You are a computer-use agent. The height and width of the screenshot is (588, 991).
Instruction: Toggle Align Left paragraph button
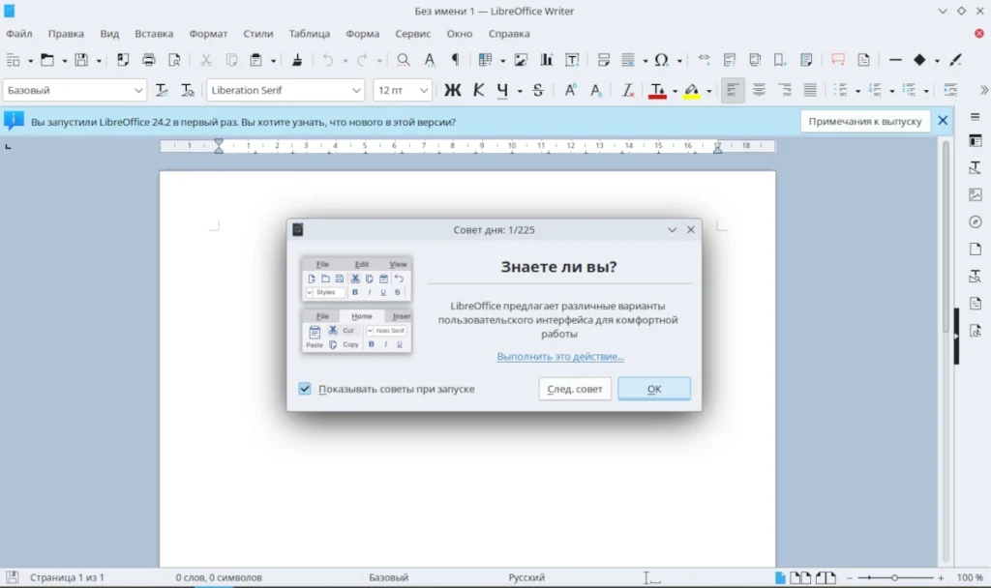[733, 90]
